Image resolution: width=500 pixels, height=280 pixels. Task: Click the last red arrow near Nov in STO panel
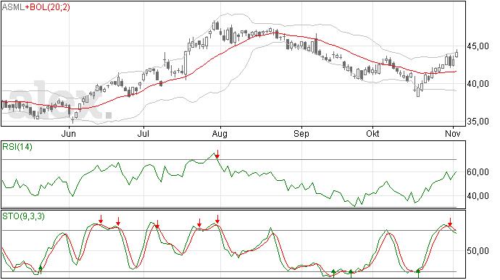coord(450,222)
